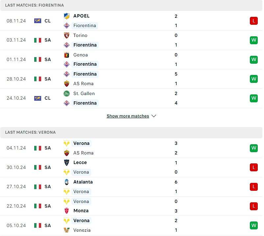Click the Genoa club crest icon

point(67,55)
